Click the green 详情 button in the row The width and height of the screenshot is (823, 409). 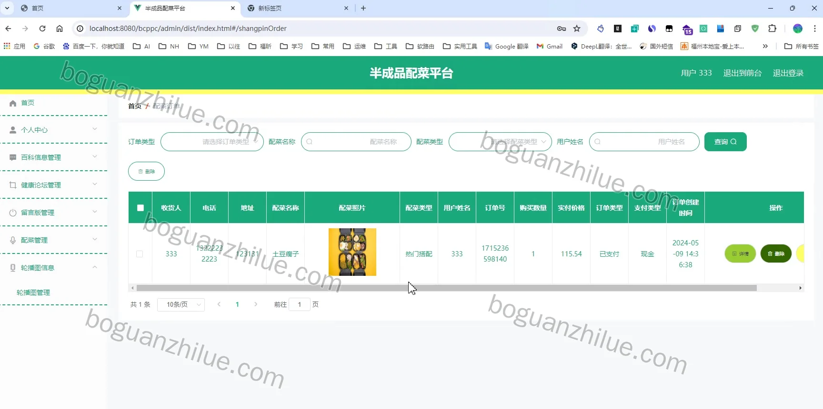coord(740,253)
